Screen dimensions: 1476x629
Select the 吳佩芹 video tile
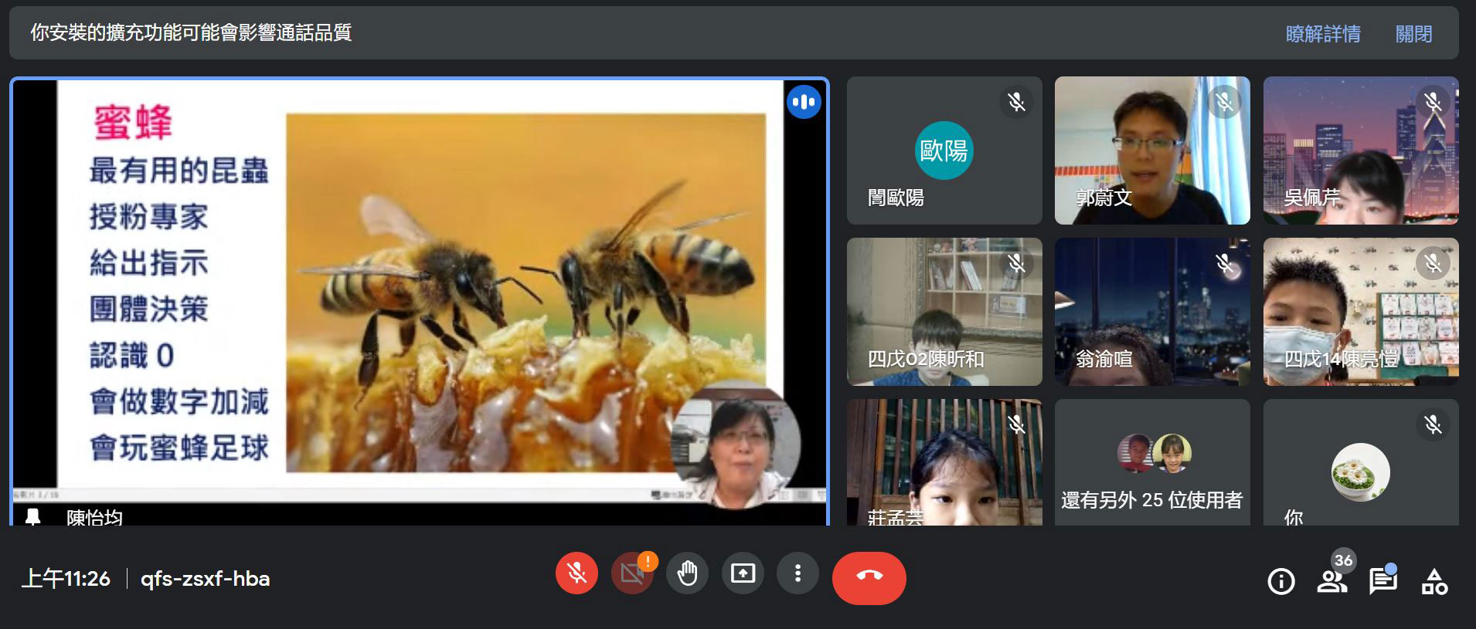pos(1361,150)
